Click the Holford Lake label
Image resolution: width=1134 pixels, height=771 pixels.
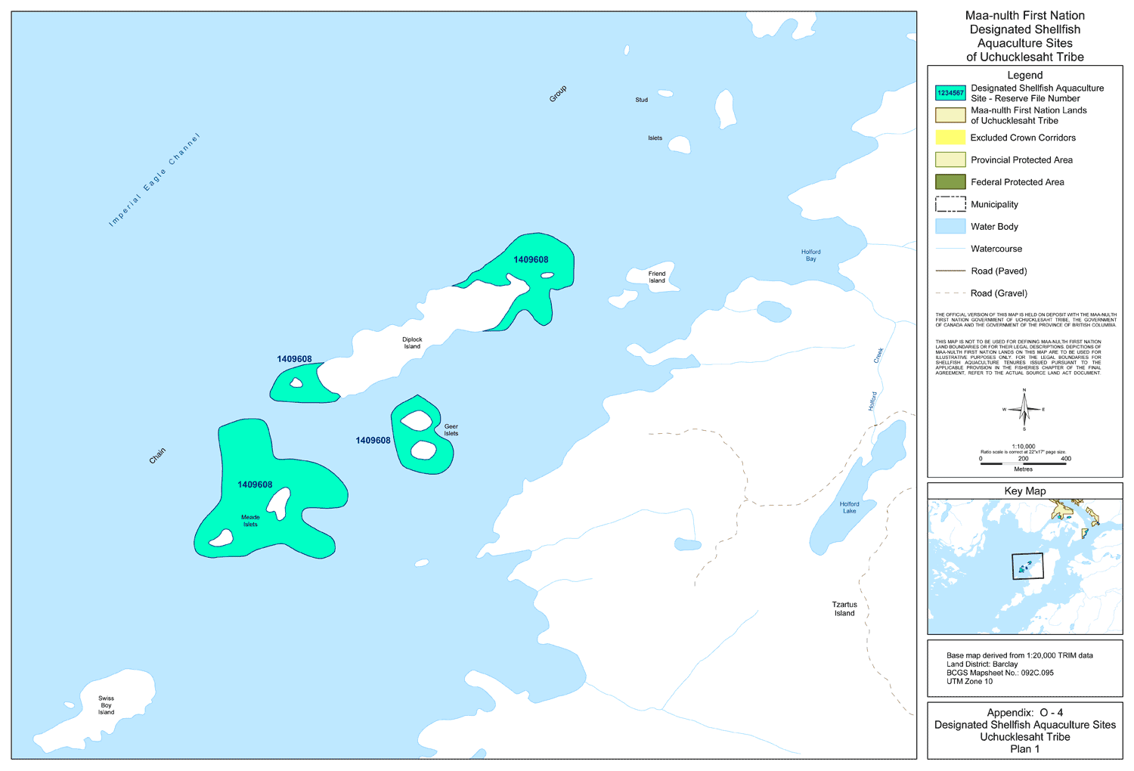[849, 507]
